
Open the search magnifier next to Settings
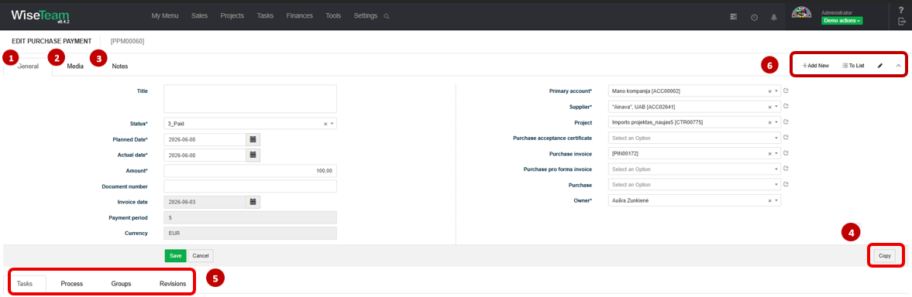(387, 16)
